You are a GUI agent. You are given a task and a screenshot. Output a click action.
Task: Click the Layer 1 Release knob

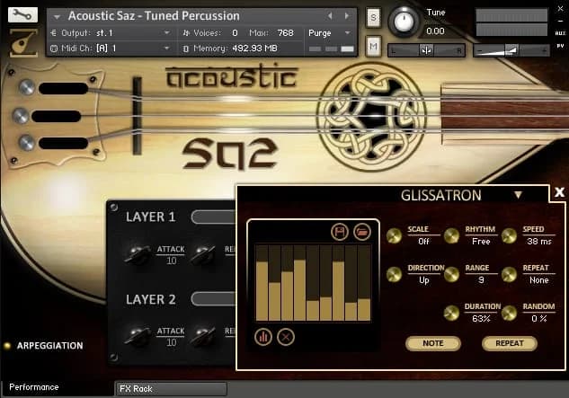pos(203,254)
